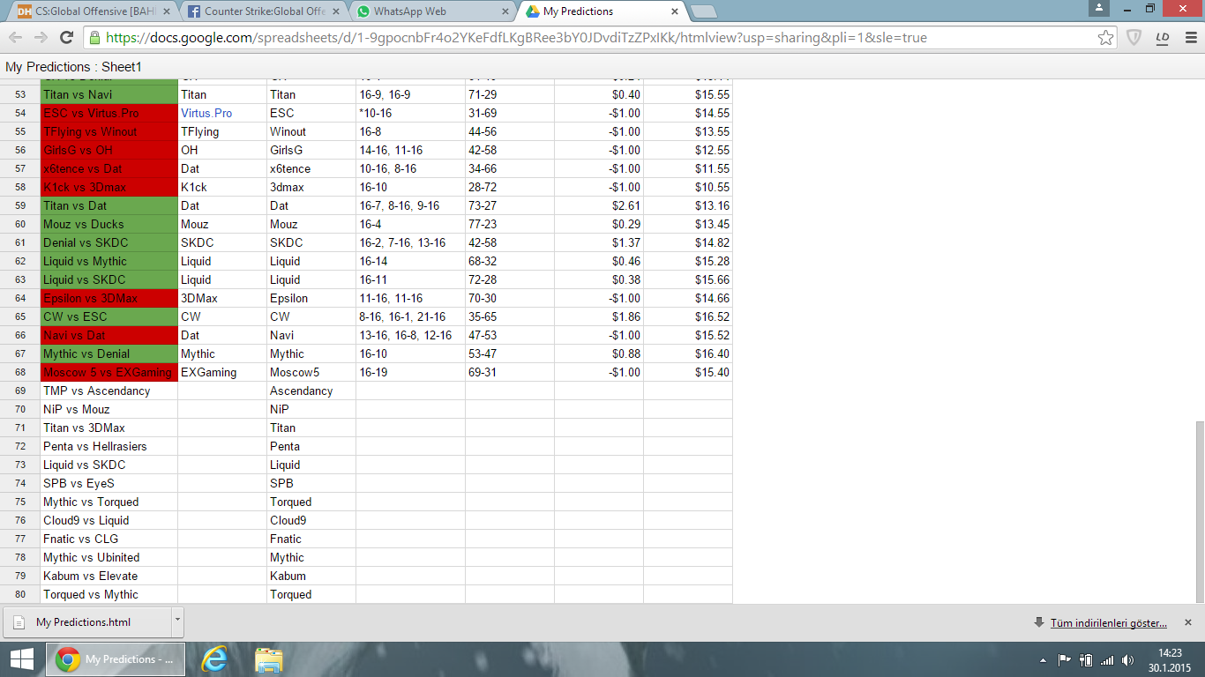Select the My Predictions tab
The height and width of the screenshot is (677, 1205).
click(x=602, y=11)
